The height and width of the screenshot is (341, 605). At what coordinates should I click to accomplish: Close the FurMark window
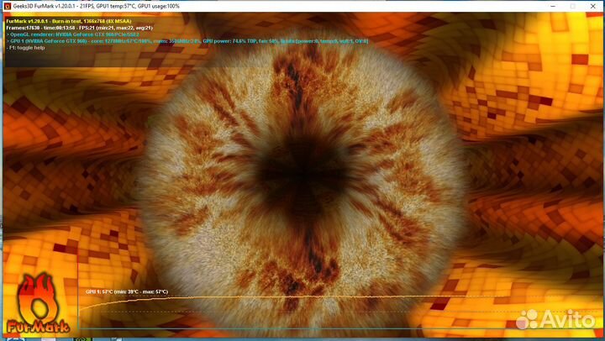(593, 6)
